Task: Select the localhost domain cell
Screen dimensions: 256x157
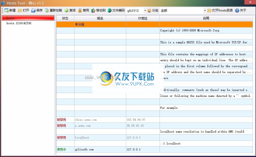Action: pos(100,137)
